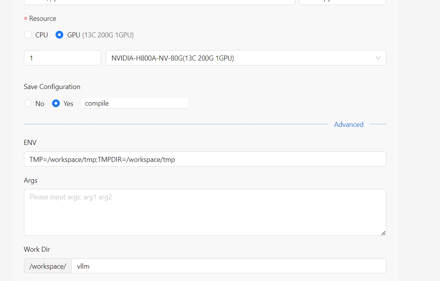Click the GPU count field showing 1

pyautogui.click(x=62, y=58)
